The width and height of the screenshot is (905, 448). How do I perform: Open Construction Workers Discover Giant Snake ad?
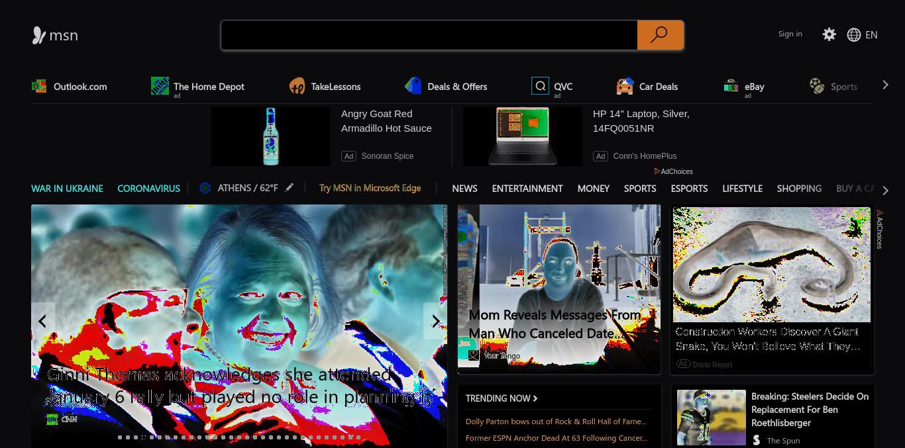pyautogui.click(x=767, y=339)
